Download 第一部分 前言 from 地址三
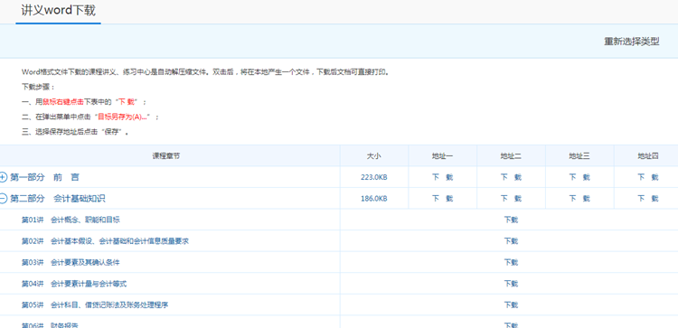678x328 pixels. [x=579, y=177]
